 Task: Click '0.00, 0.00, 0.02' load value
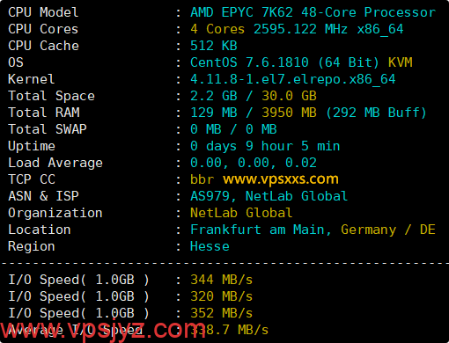(x=254, y=163)
